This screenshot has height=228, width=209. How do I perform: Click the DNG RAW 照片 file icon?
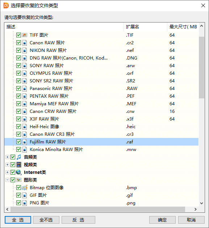click(25, 58)
